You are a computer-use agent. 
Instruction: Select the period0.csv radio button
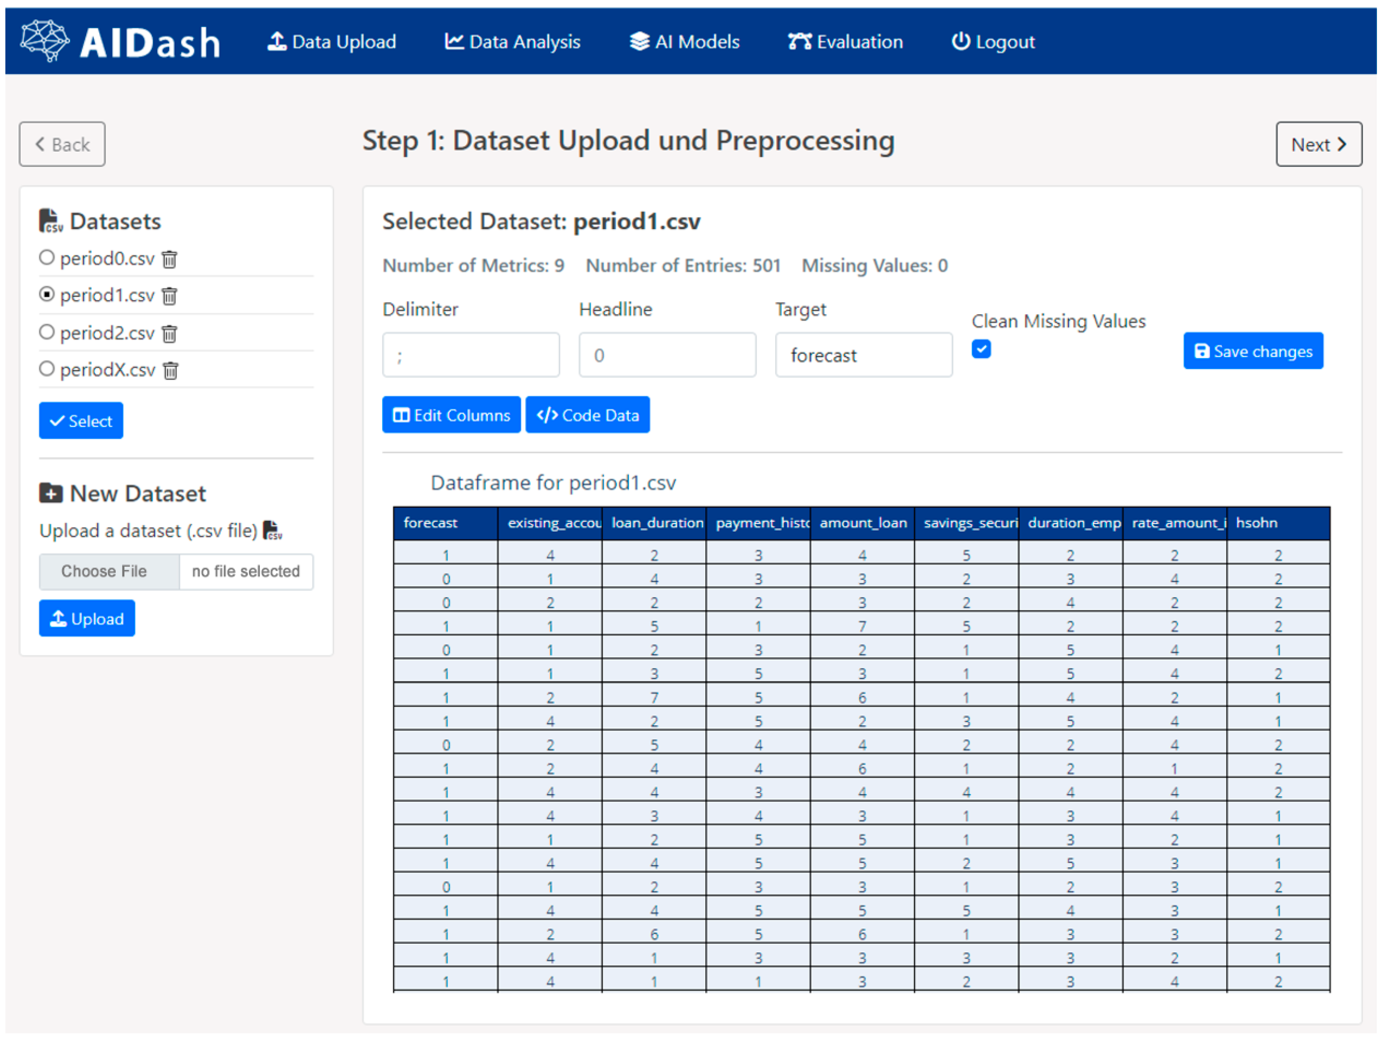(x=47, y=258)
